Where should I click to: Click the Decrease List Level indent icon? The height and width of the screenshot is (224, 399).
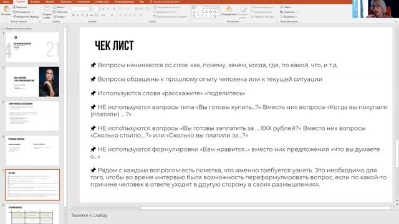click(x=137, y=9)
